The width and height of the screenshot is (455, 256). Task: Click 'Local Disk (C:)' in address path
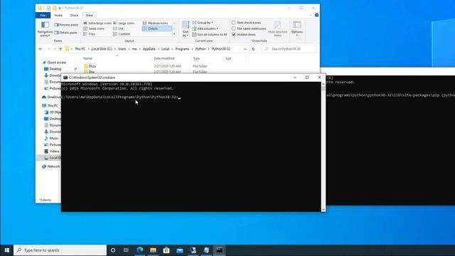click(x=102, y=49)
